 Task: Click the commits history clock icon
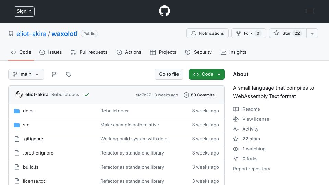pyautogui.click(x=186, y=95)
